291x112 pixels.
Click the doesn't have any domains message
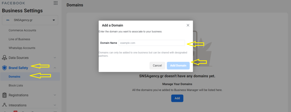(x=177, y=76)
